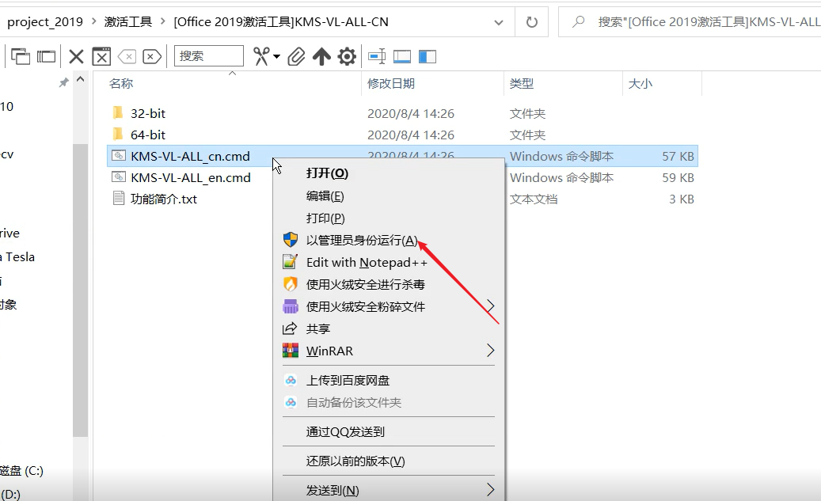
Task: Click the scissors cut icon
Action: (261, 56)
